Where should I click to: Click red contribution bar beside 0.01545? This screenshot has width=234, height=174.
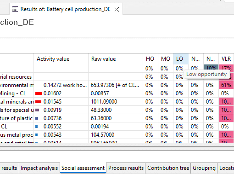(x=38, y=102)
